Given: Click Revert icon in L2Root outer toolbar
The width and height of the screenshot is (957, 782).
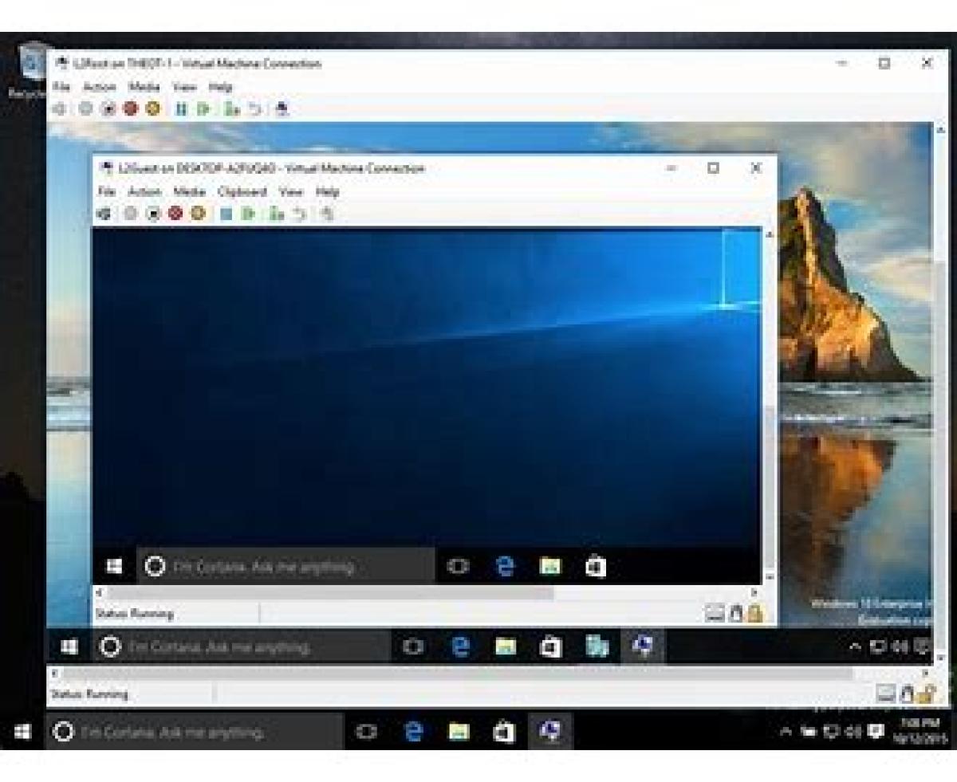Looking at the screenshot, I should [x=255, y=109].
